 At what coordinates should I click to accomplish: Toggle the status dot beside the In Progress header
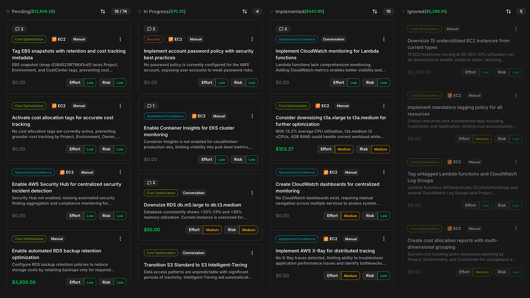(x=139, y=11)
